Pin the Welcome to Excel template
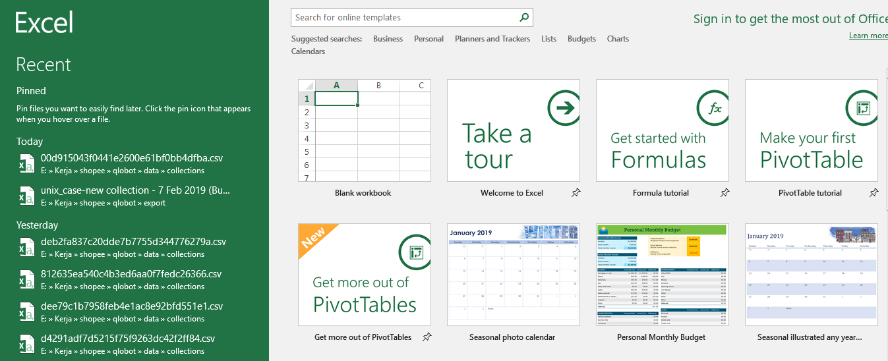 [x=576, y=193]
